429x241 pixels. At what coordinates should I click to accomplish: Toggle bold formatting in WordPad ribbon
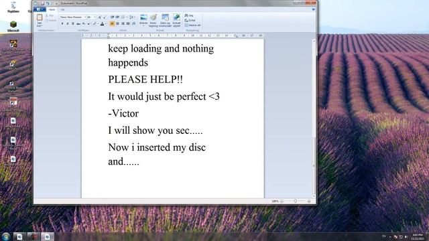tap(62, 24)
